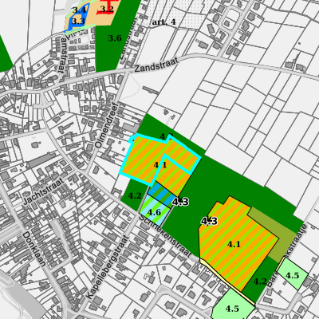This screenshot has width=319, height=319.
Task: Click the pale yellow strip below orange zone
Action: [227, 282]
